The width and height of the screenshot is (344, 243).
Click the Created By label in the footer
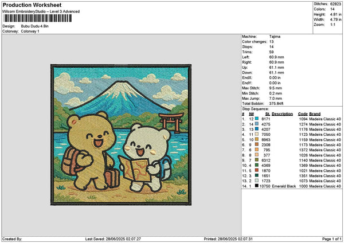click(x=12, y=239)
